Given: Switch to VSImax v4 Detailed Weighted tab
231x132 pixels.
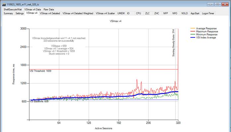Looking at the screenshot, I should (x=78, y=13).
